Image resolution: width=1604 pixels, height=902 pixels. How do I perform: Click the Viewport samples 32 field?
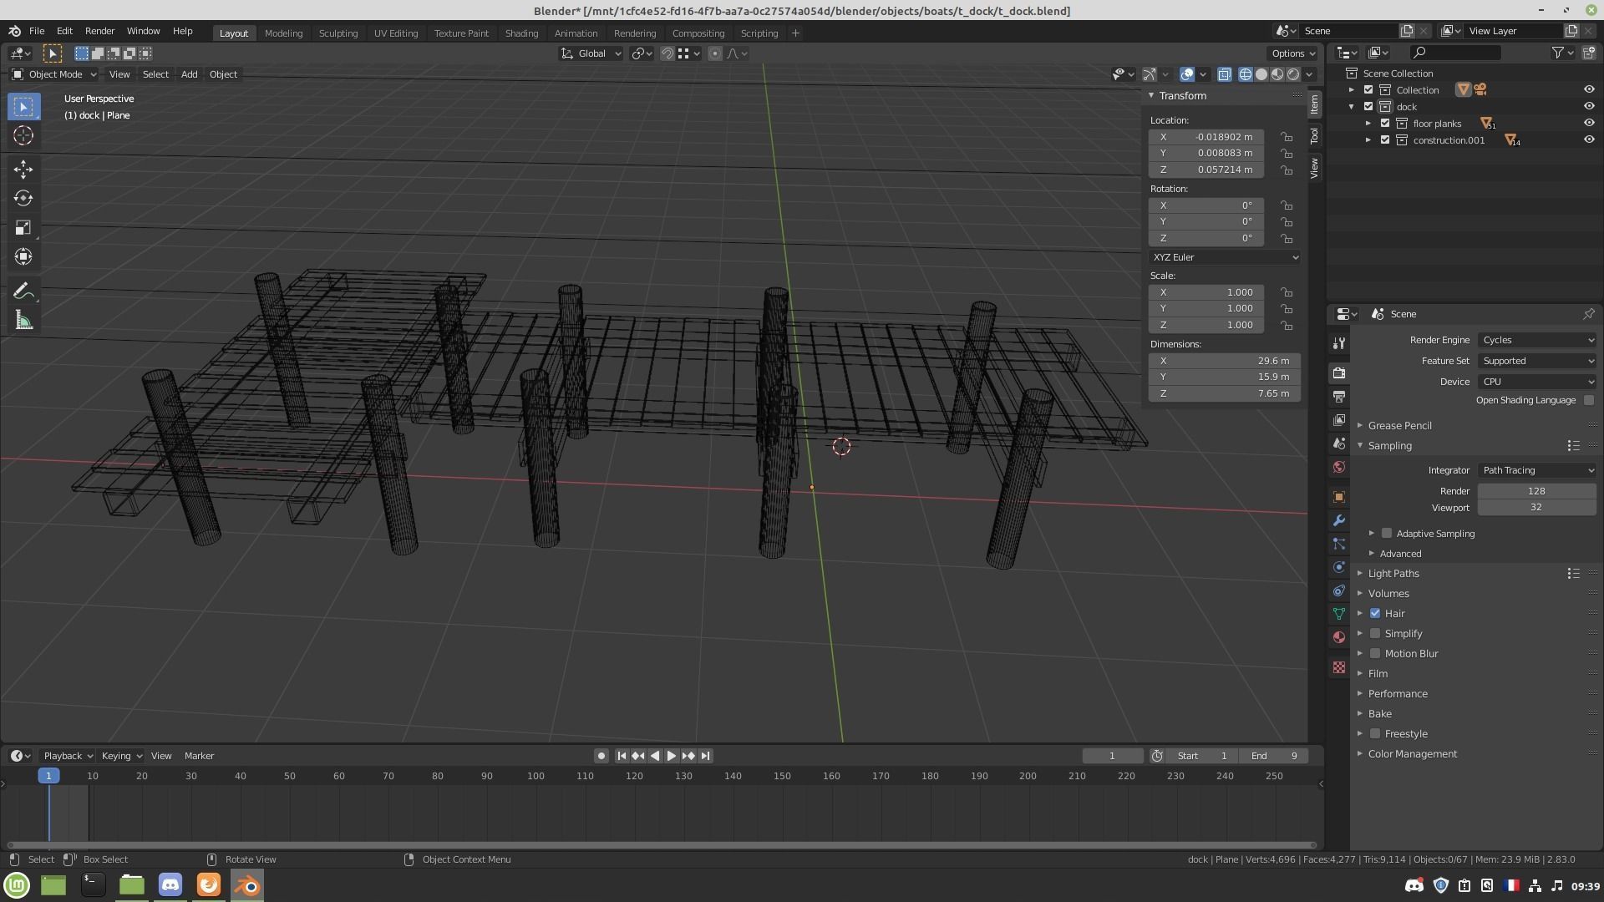1536,508
